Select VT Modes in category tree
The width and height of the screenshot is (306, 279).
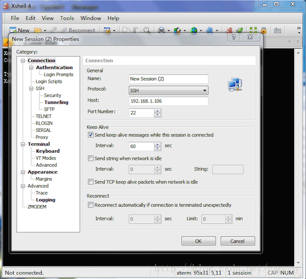tap(46, 158)
